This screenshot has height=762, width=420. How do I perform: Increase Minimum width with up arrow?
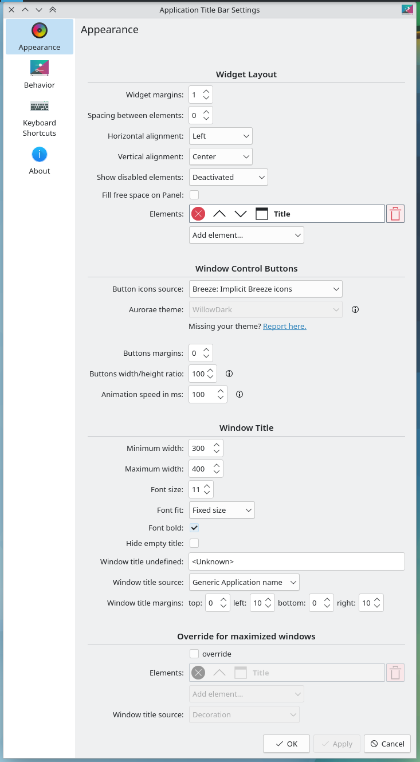click(217, 444)
